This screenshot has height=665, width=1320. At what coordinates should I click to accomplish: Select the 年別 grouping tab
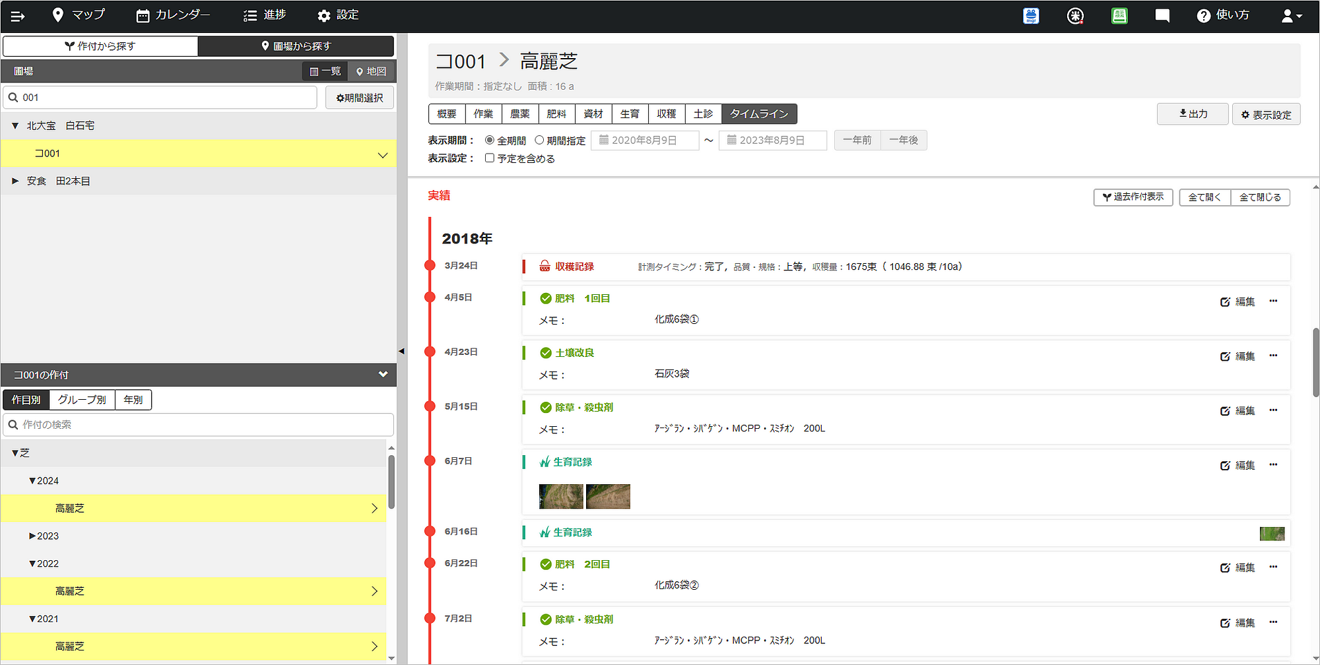coord(133,400)
